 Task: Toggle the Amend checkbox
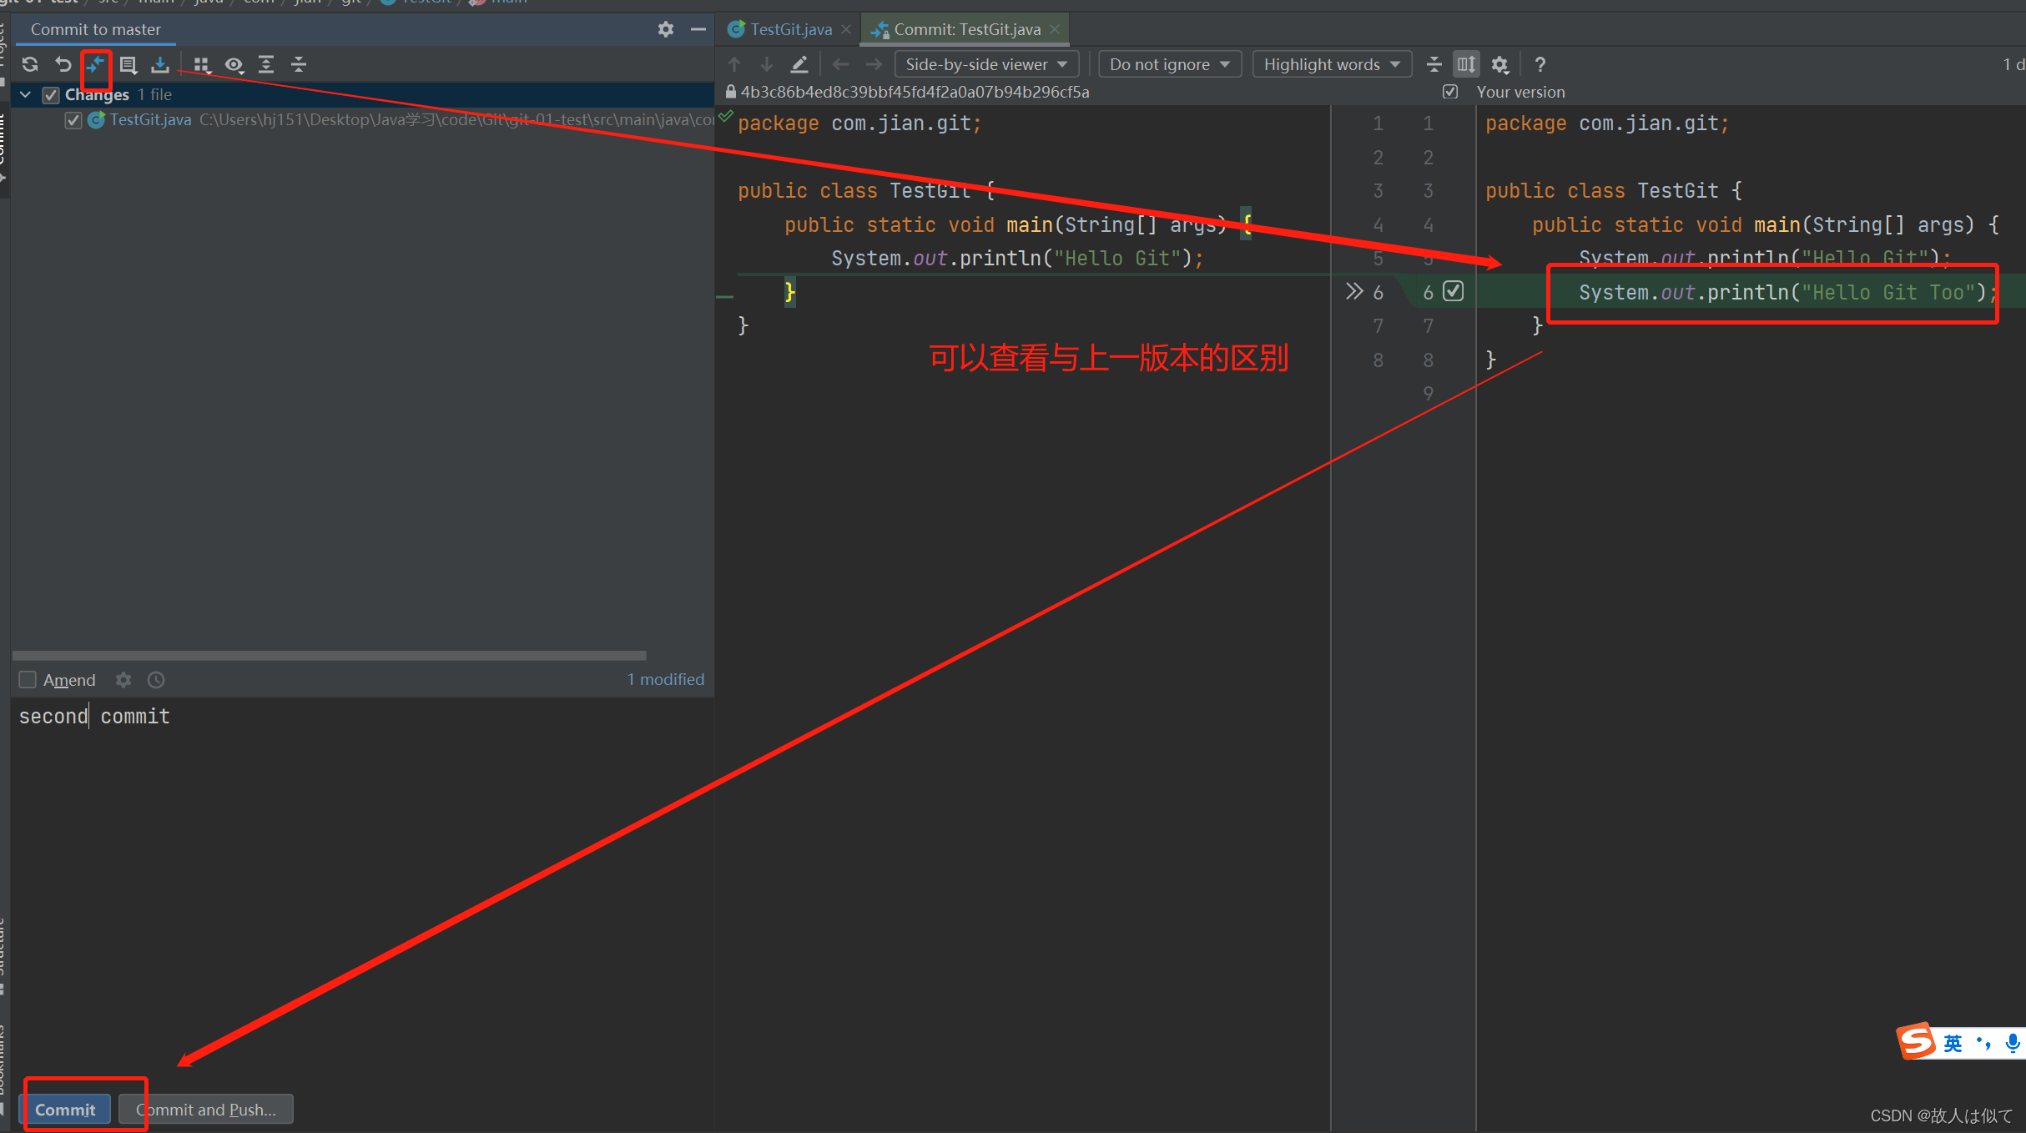[28, 680]
